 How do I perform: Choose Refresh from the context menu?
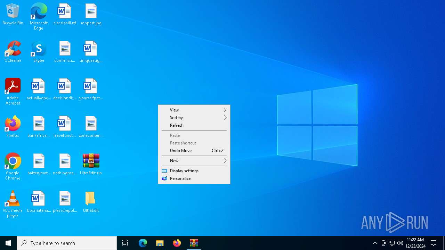pos(194,125)
